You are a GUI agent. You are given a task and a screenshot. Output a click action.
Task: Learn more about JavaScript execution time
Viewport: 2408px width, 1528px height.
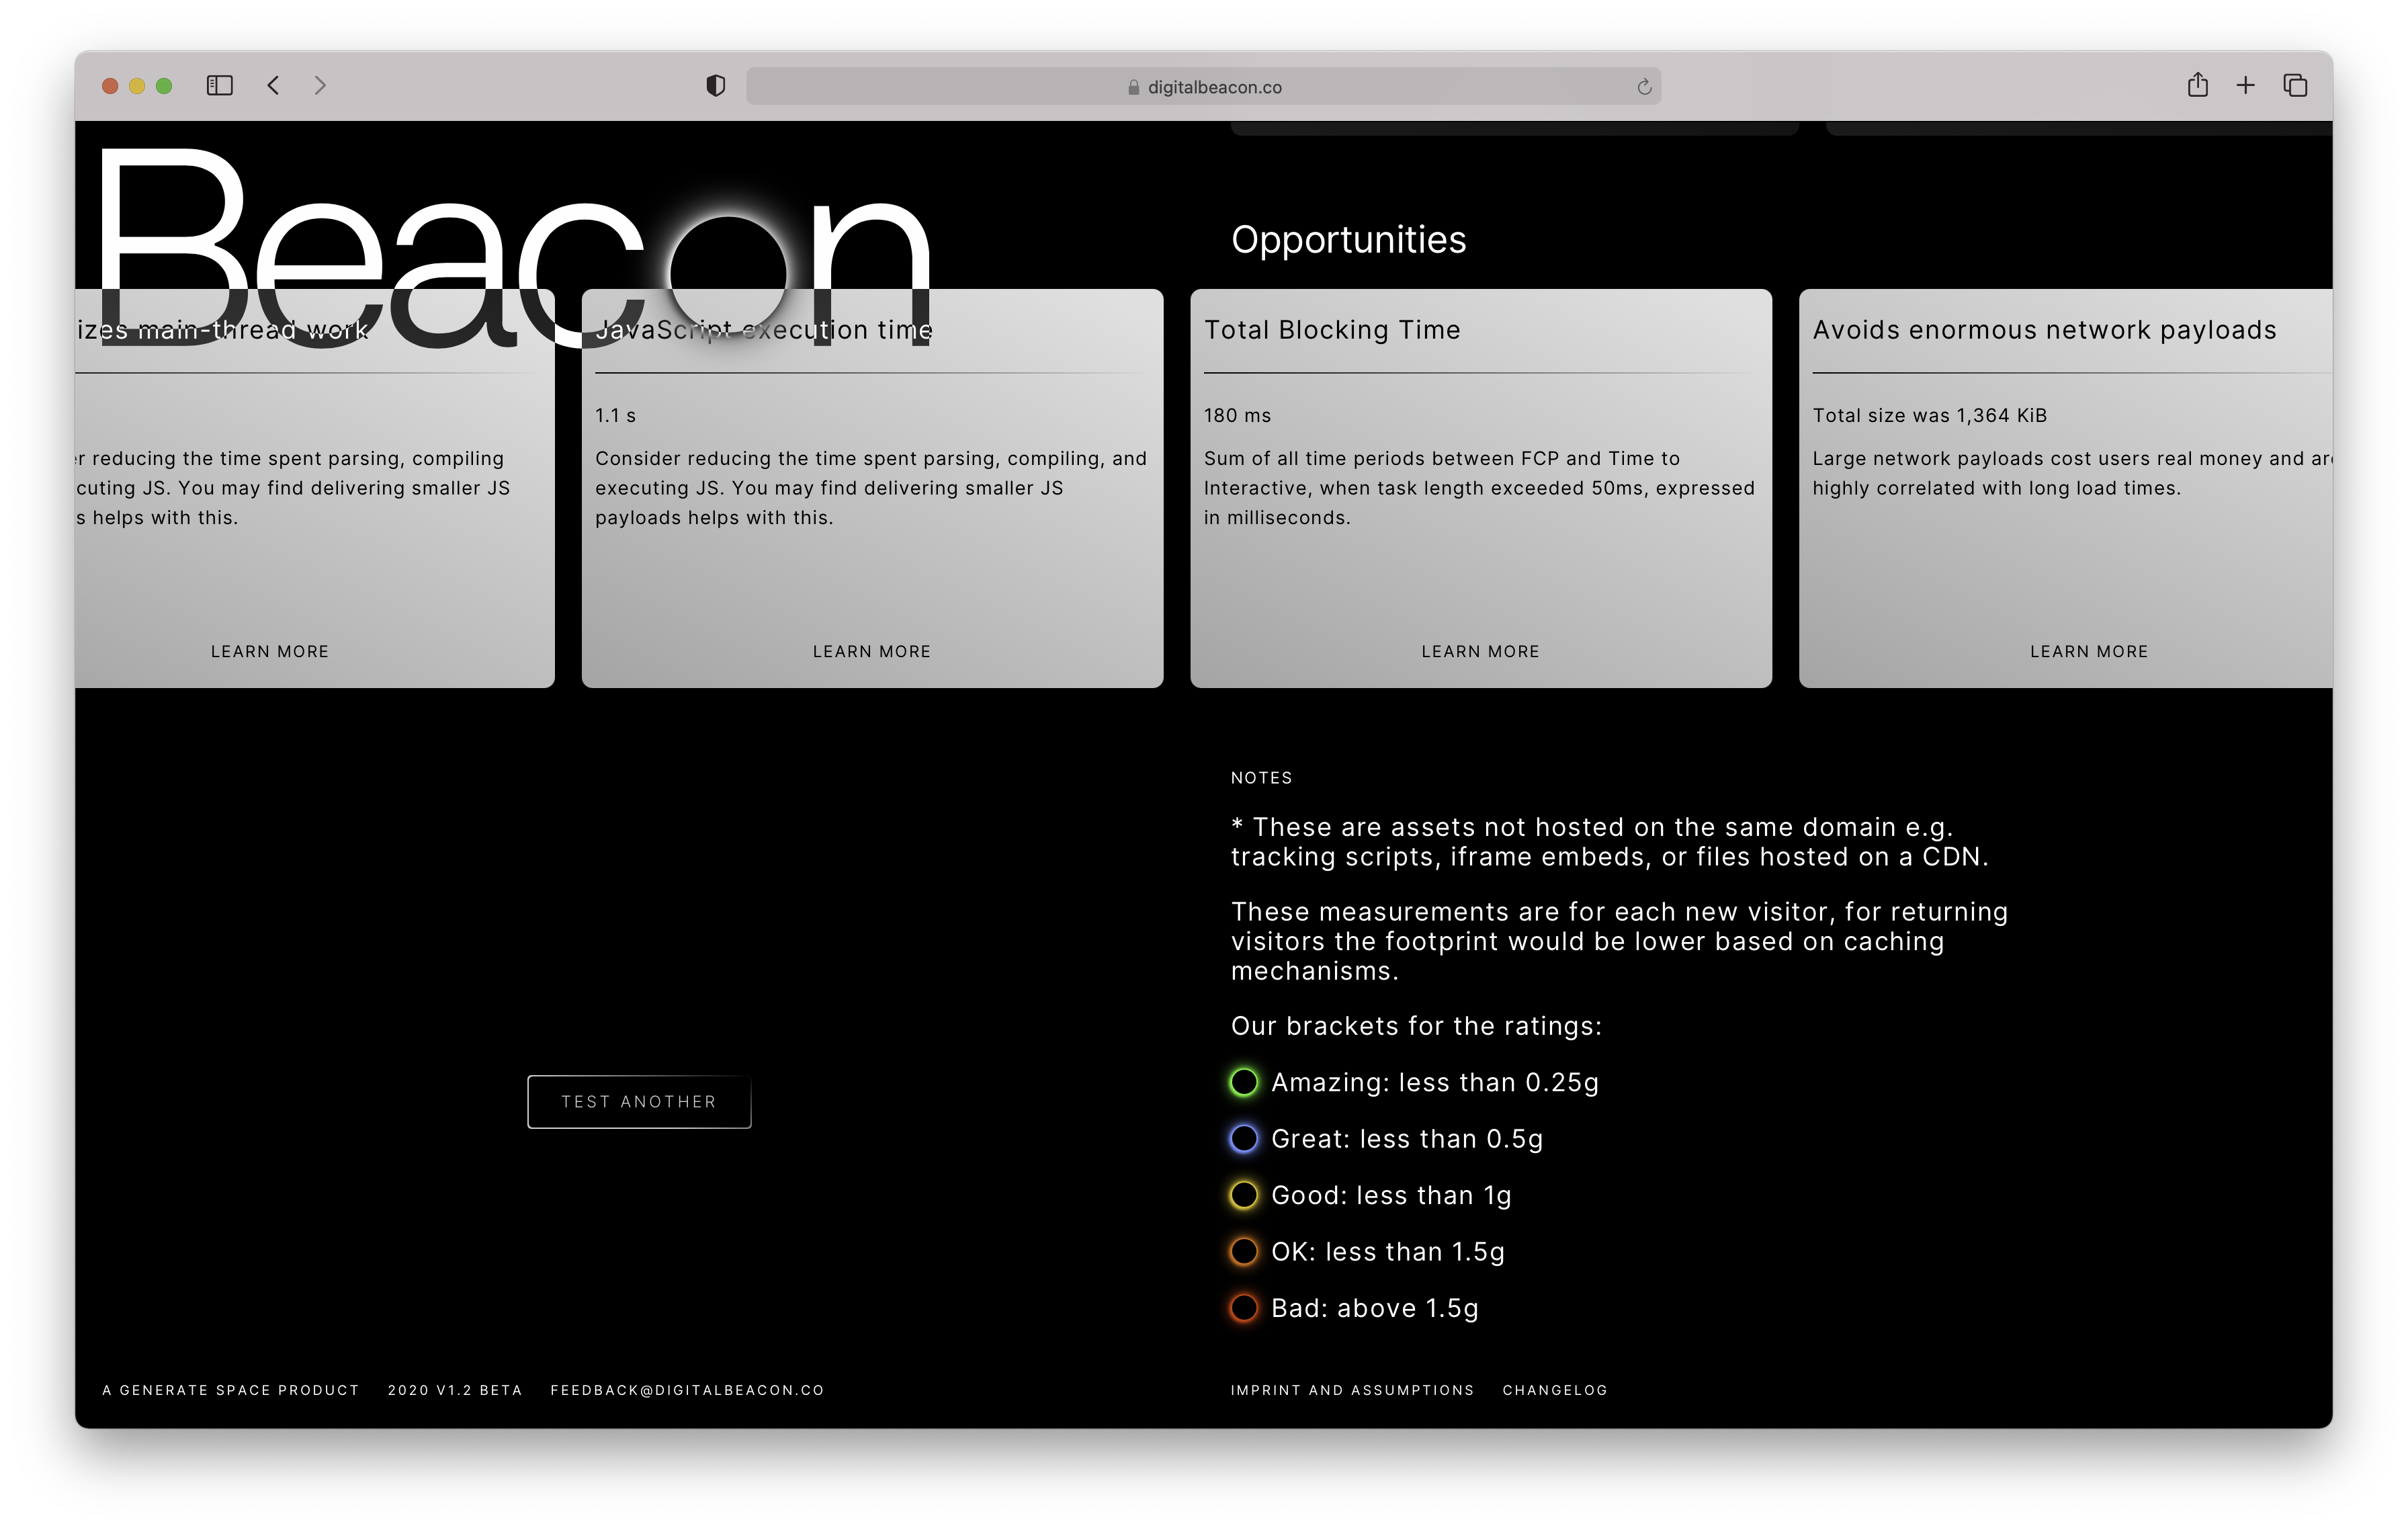pos(871,652)
